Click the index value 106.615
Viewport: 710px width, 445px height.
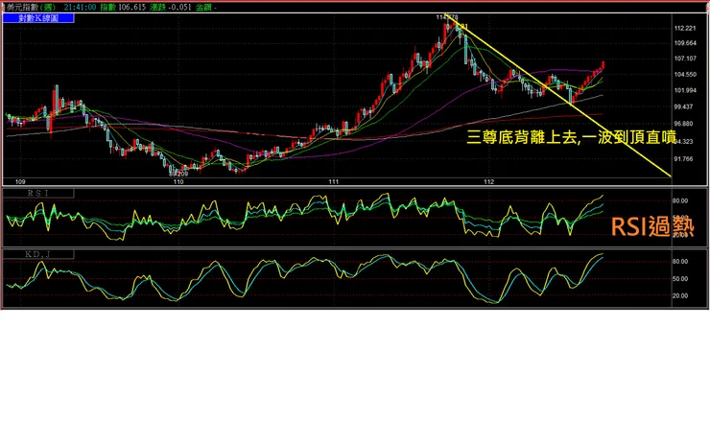point(132,8)
